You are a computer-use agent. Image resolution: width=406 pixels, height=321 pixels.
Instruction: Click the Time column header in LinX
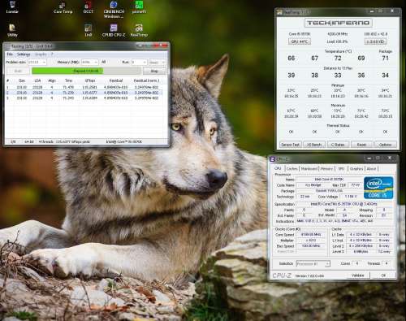(68, 80)
